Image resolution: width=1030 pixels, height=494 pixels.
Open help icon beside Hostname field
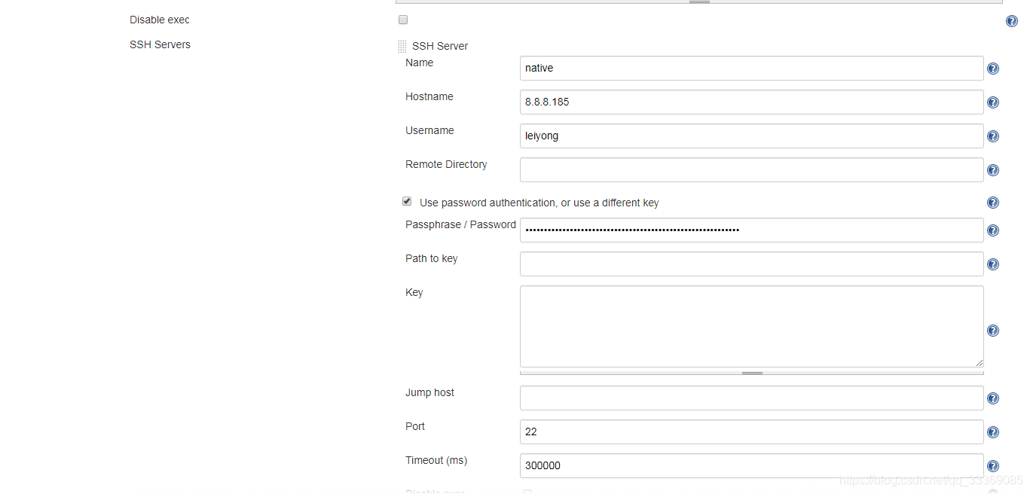993,102
